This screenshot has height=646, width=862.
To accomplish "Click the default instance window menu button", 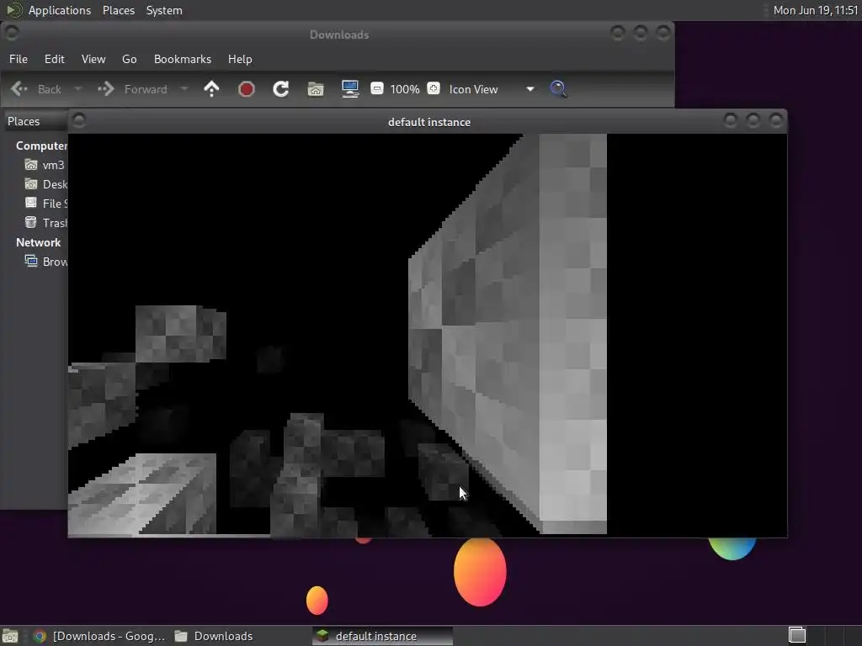I will click(79, 120).
